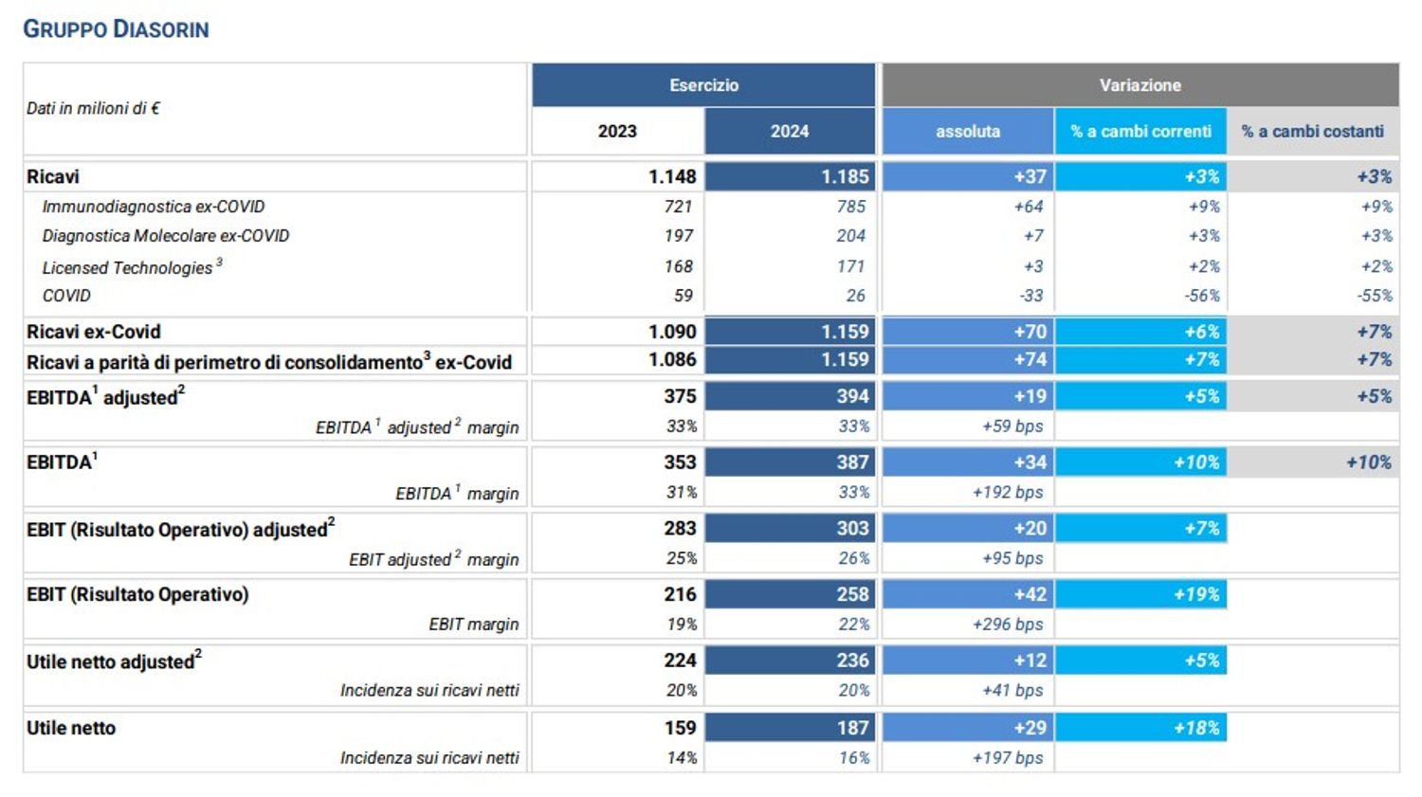Select the +59 bps margin change
This screenshot has width=1422, height=797.
click(1012, 426)
